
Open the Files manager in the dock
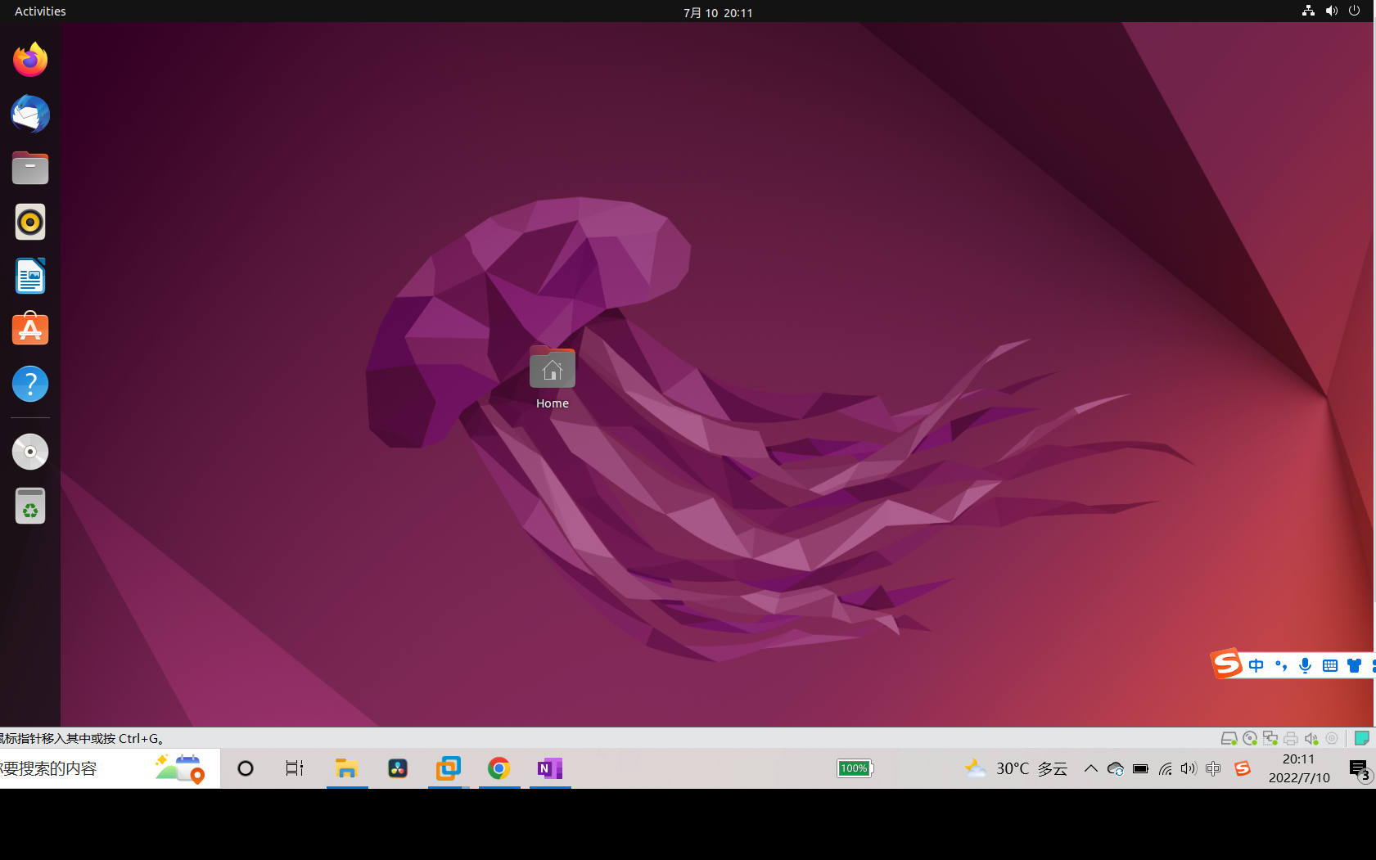(30, 168)
